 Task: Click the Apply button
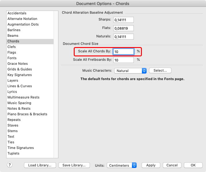tap(151, 165)
